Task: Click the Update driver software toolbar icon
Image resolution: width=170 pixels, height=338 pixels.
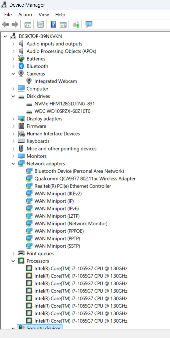Action: click(76, 24)
